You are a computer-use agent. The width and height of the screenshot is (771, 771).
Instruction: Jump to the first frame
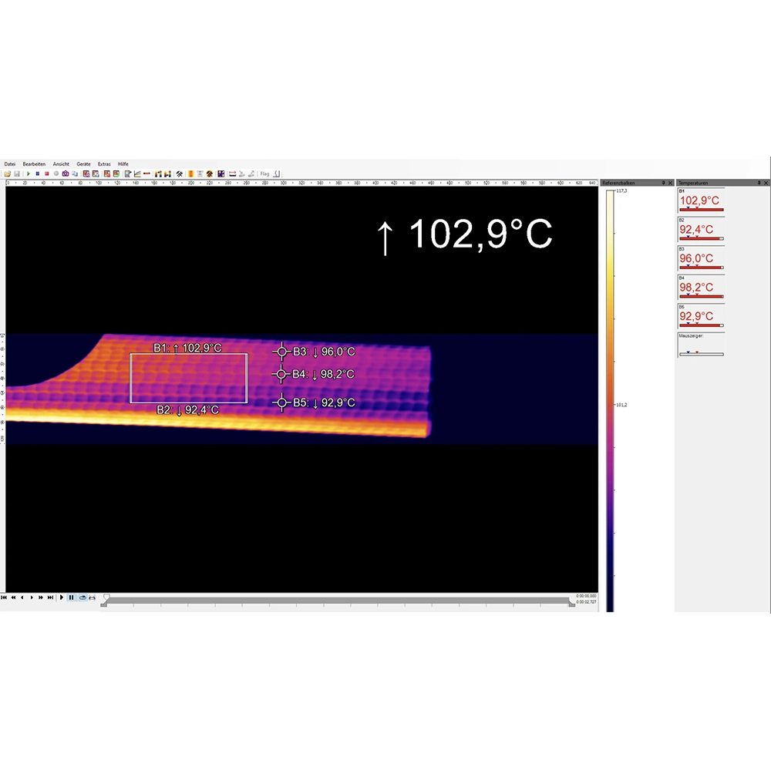coord(4,598)
